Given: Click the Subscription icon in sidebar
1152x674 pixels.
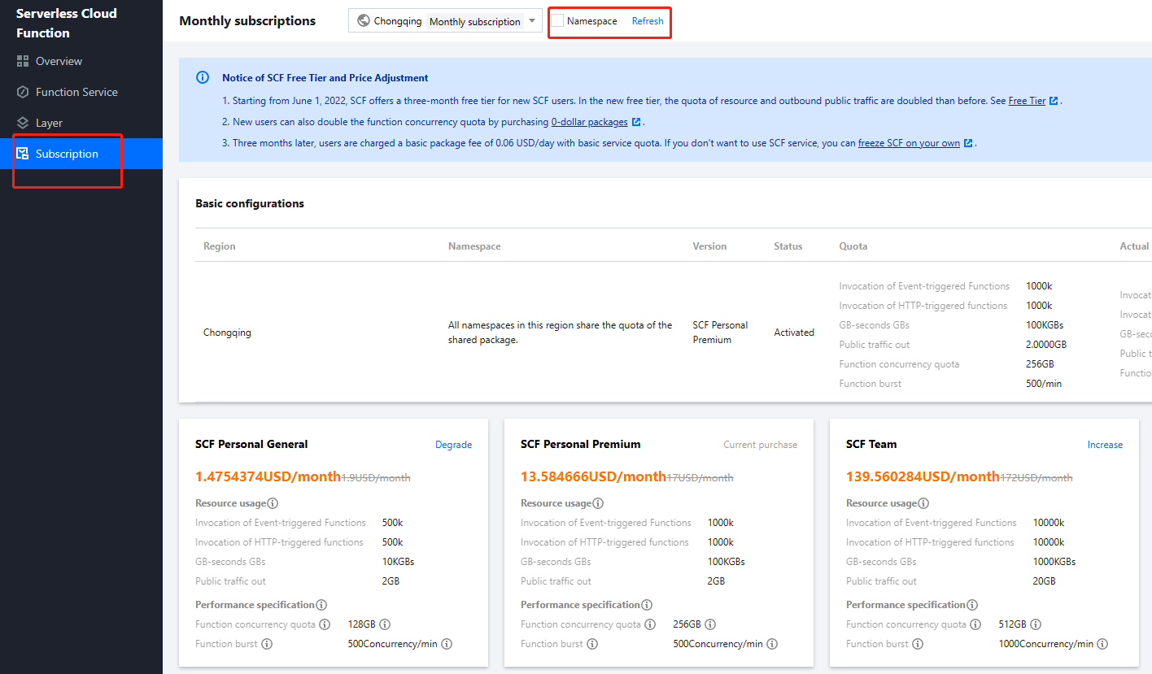Looking at the screenshot, I should point(23,154).
